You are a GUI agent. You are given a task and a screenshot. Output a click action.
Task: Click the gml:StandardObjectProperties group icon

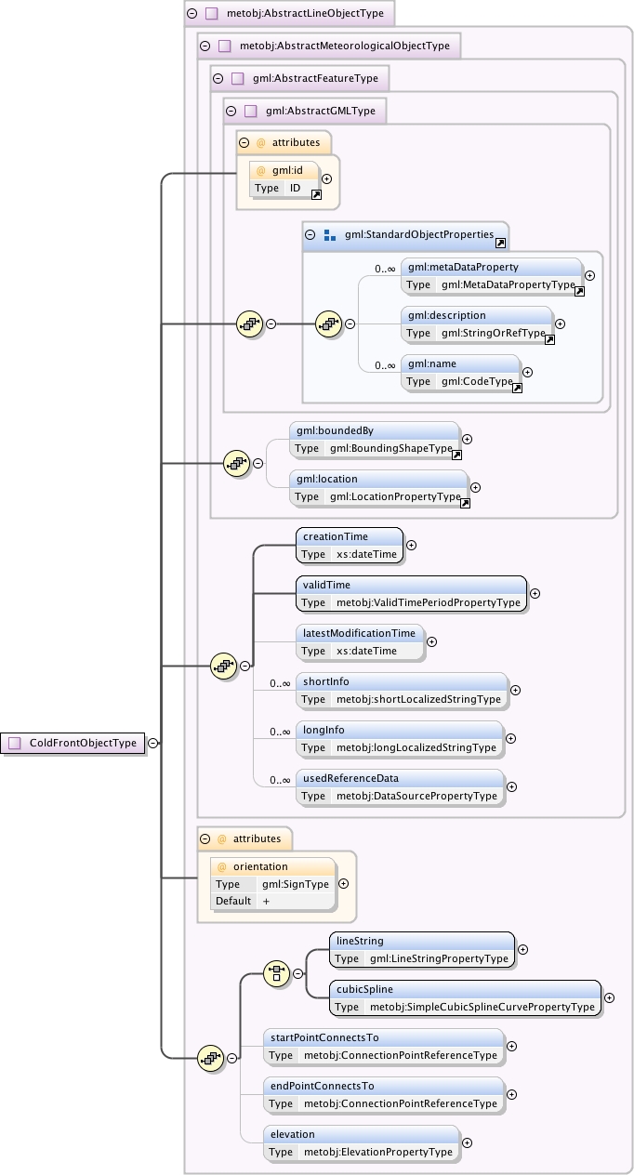(330, 236)
